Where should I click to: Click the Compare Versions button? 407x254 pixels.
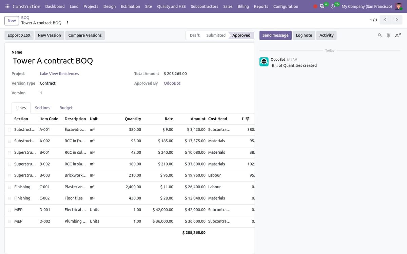[x=85, y=35]
